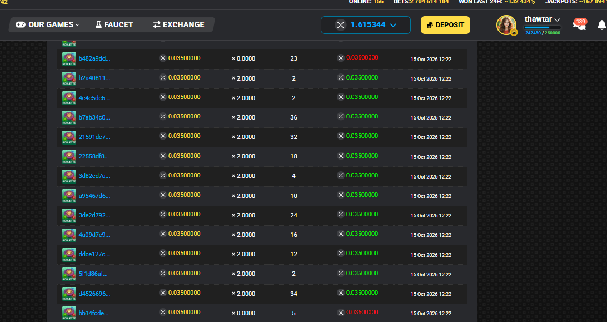
Task: Open bet ID d4526696 link
Action: [94, 294]
